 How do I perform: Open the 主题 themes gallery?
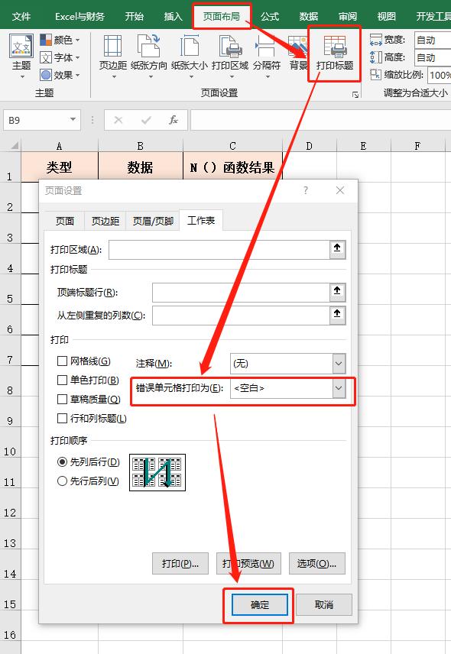(x=21, y=57)
